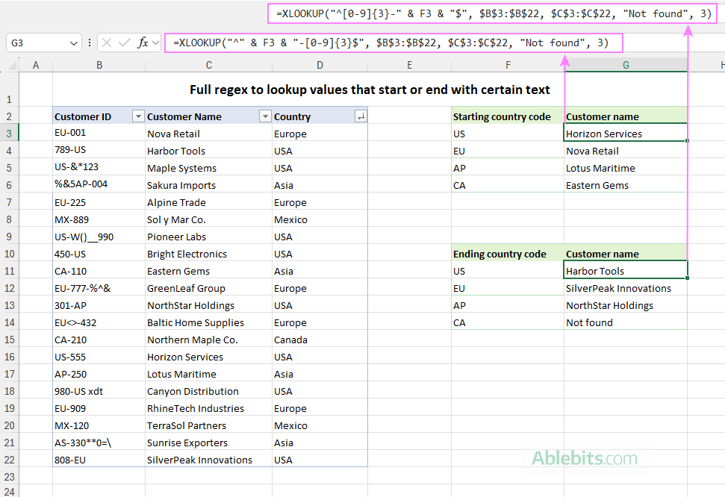Select column header G

627,65
